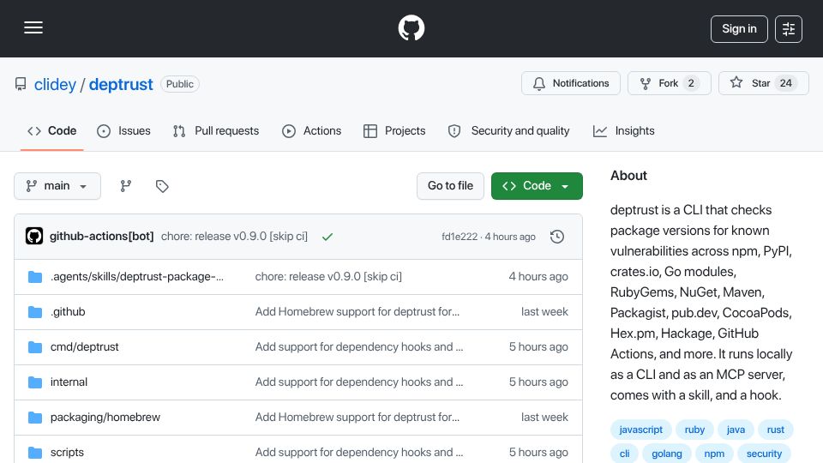Expand the main branch dropdown
823x463 pixels.
[x=57, y=186]
